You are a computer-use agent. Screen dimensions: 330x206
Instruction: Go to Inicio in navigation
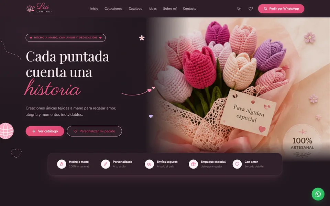click(x=94, y=9)
